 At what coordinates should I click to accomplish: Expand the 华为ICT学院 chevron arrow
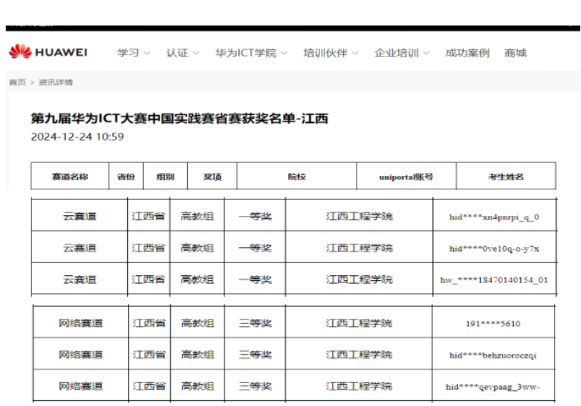[x=284, y=53]
